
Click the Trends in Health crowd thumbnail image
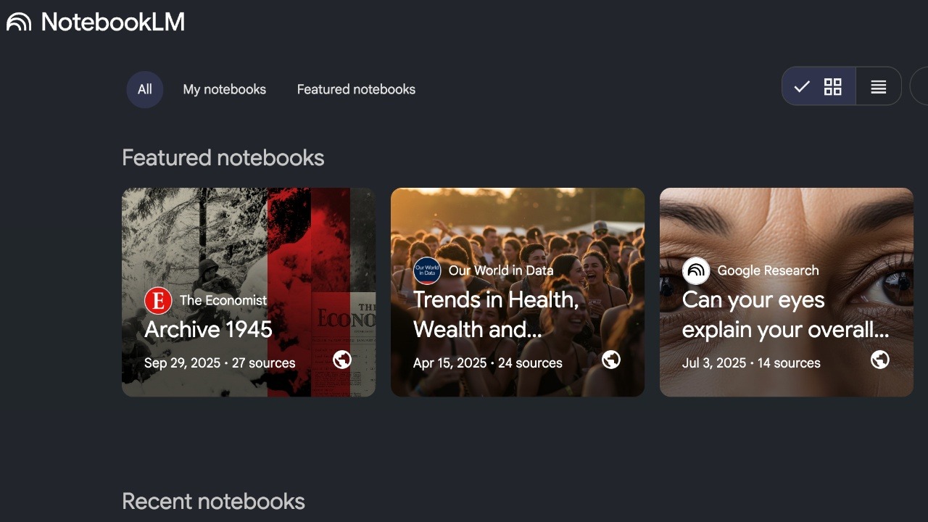[517, 225]
